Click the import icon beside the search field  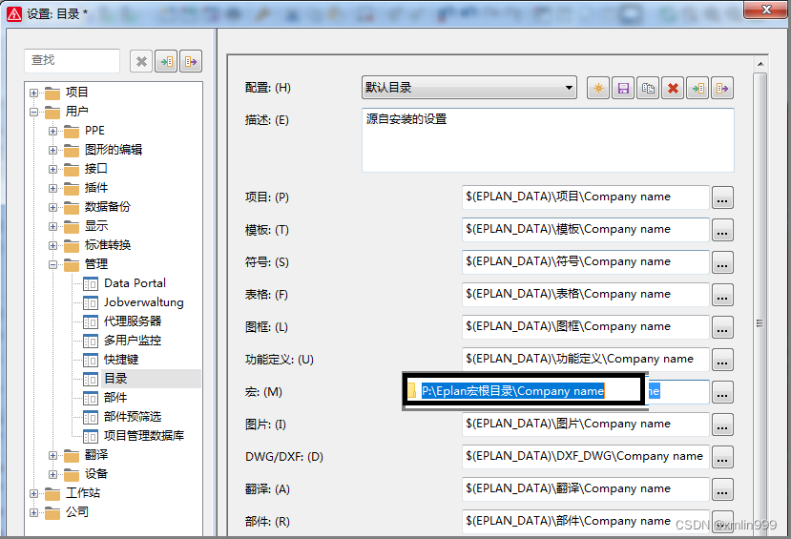[x=166, y=61]
